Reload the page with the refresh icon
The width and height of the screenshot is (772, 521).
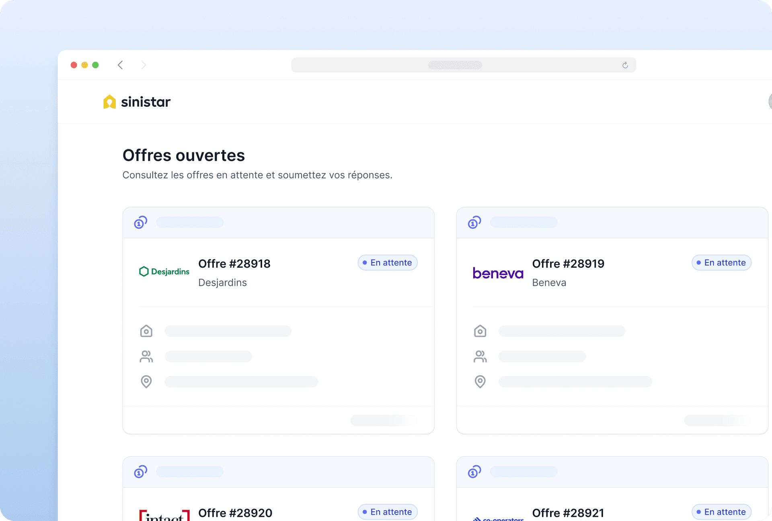tap(624, 65)
